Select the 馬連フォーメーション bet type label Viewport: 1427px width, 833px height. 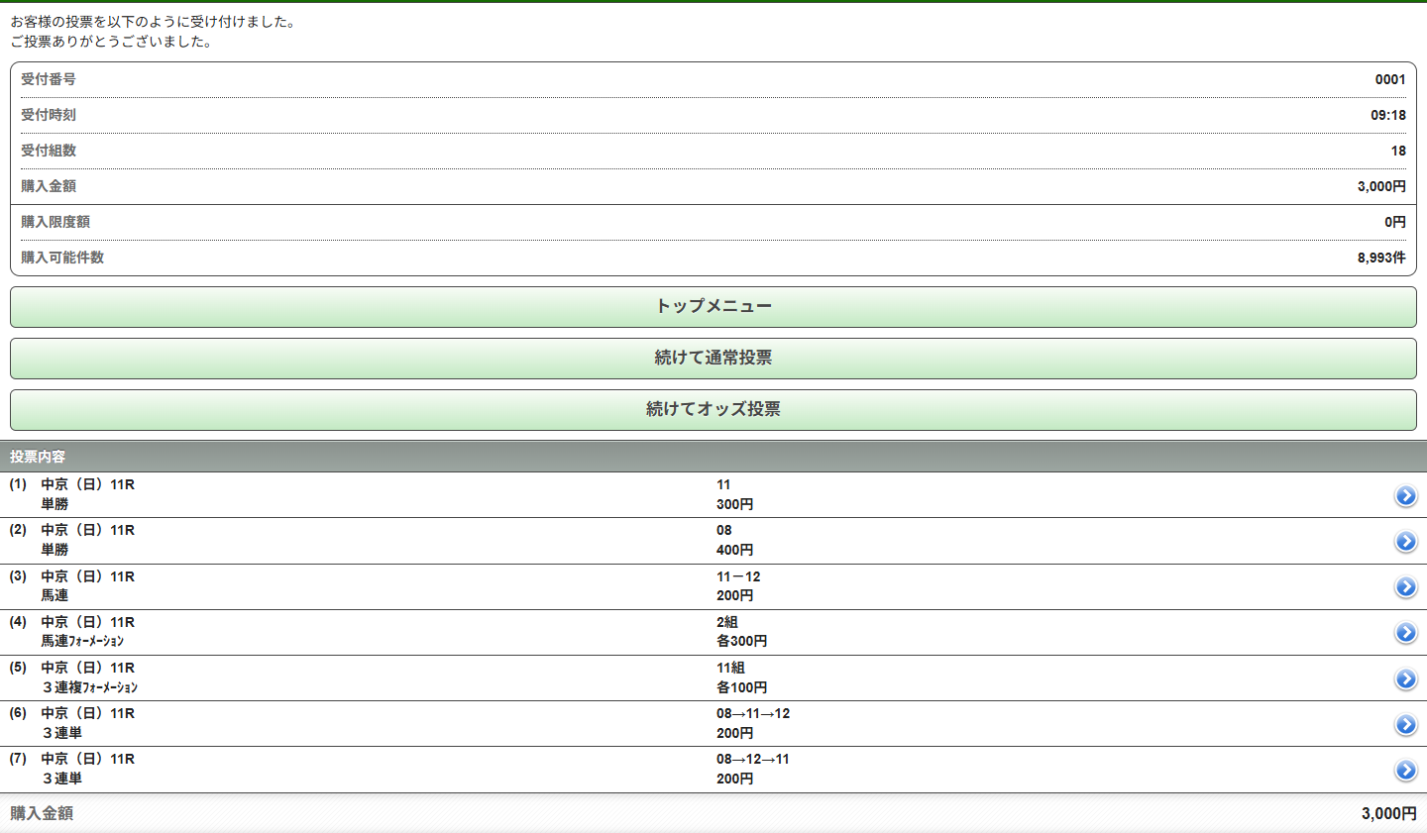(x=82, y=641)
